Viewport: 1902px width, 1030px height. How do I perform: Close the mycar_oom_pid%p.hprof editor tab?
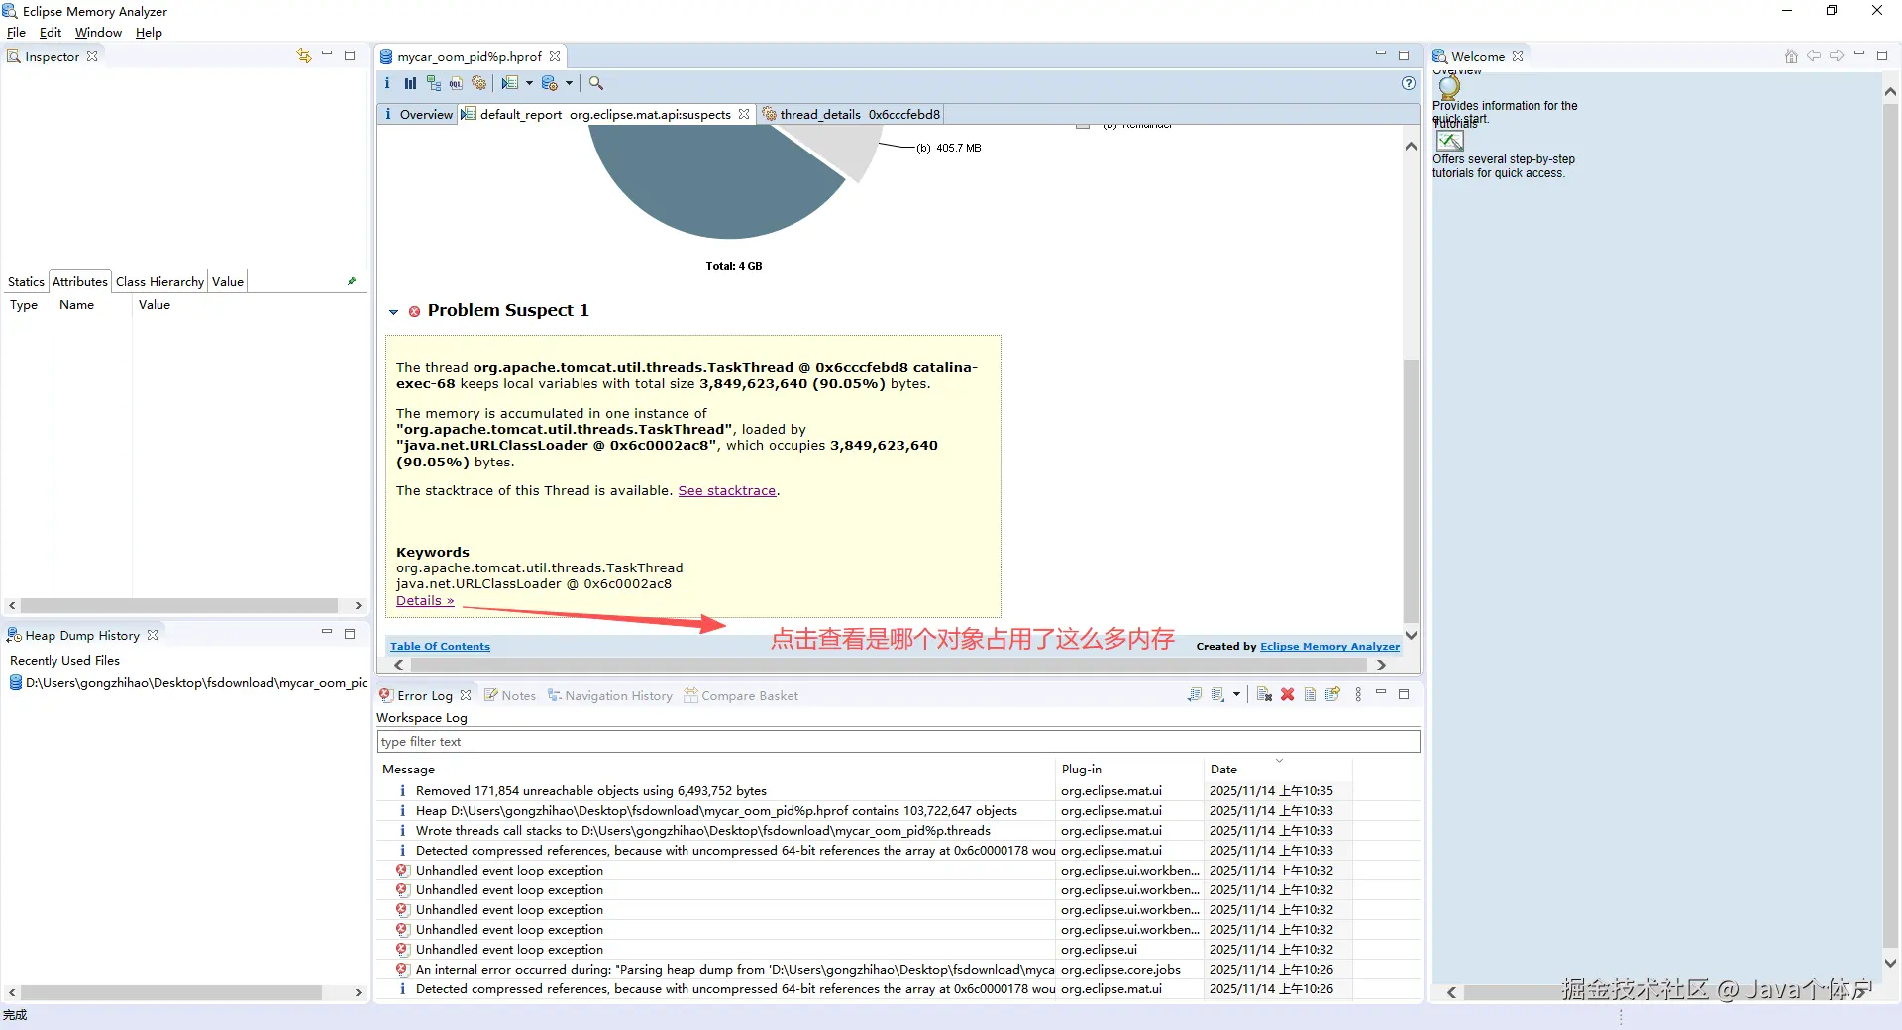click(x=555, y=56)
